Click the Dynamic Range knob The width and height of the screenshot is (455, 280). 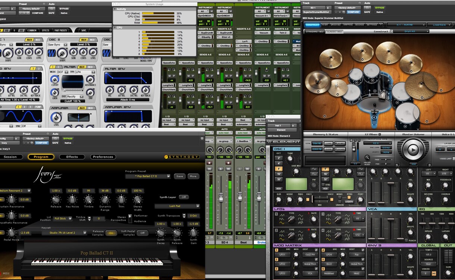[105, 199]
